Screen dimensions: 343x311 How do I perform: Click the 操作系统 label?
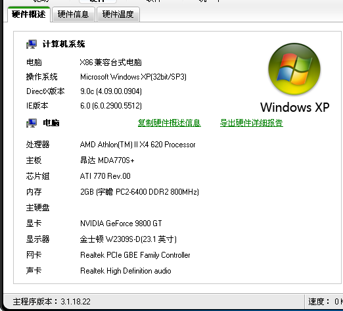[42, 77]
